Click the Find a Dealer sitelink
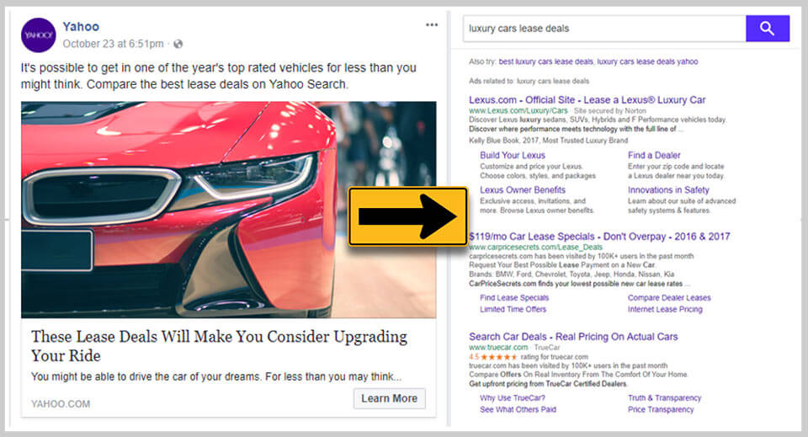 coord(654,156)
